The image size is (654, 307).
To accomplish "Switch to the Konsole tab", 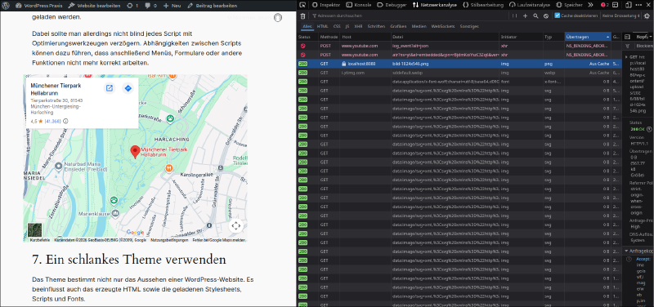I will 359,6.
